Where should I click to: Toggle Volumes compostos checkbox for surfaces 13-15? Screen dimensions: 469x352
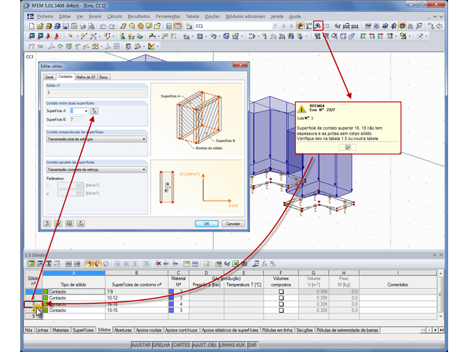point(281,311)
